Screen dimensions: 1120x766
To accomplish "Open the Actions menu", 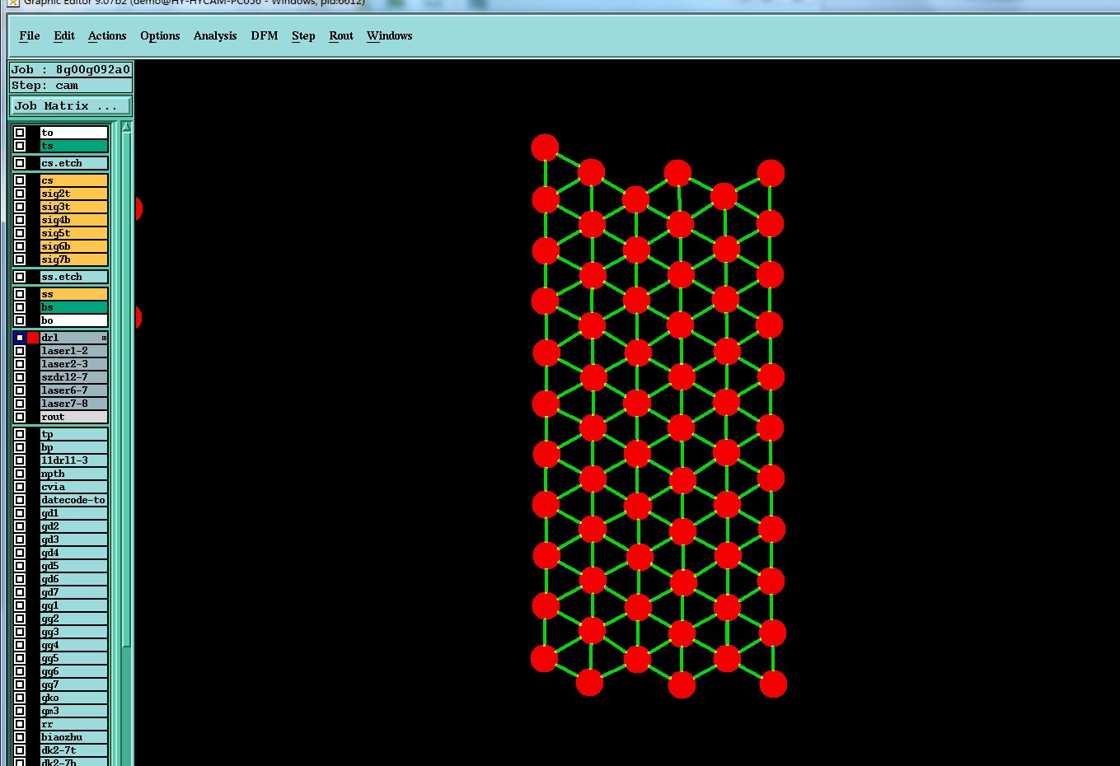I will tap(107, 35).
